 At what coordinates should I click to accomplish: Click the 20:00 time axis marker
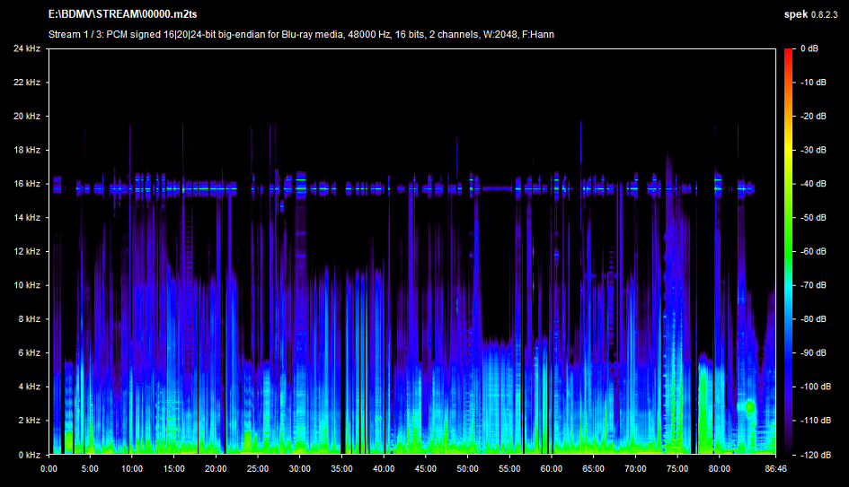click(216, 468)
